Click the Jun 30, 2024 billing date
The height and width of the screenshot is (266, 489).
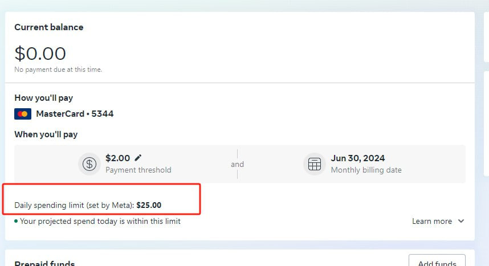pos(358,158)
